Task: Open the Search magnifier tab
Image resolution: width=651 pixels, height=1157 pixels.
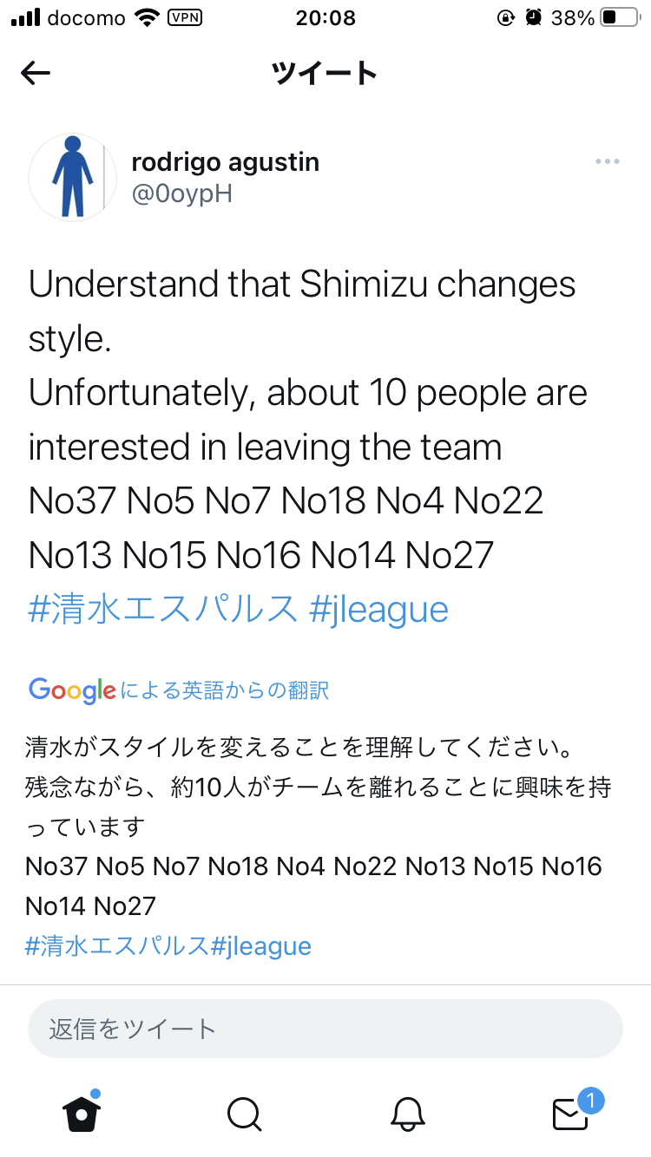Action: click(x=244, y=1114)
